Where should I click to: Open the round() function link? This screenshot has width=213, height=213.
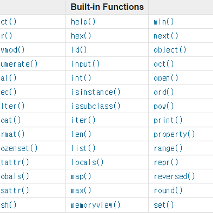click(x=168, y=191)
